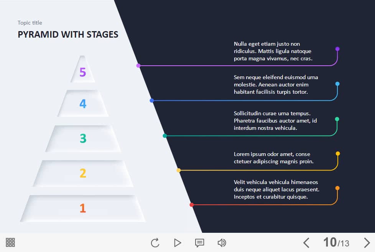This screenshot has width=375, height=252.
Task: Select pyramid stage 2 block
Action: (x=83, y=173)
